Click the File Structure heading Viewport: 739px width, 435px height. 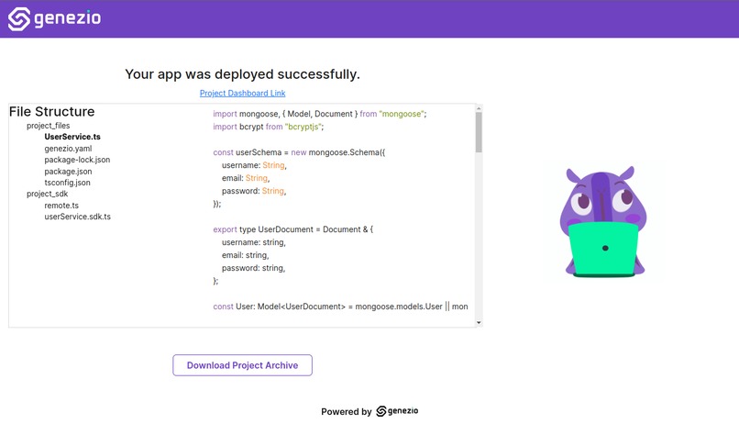52,111
